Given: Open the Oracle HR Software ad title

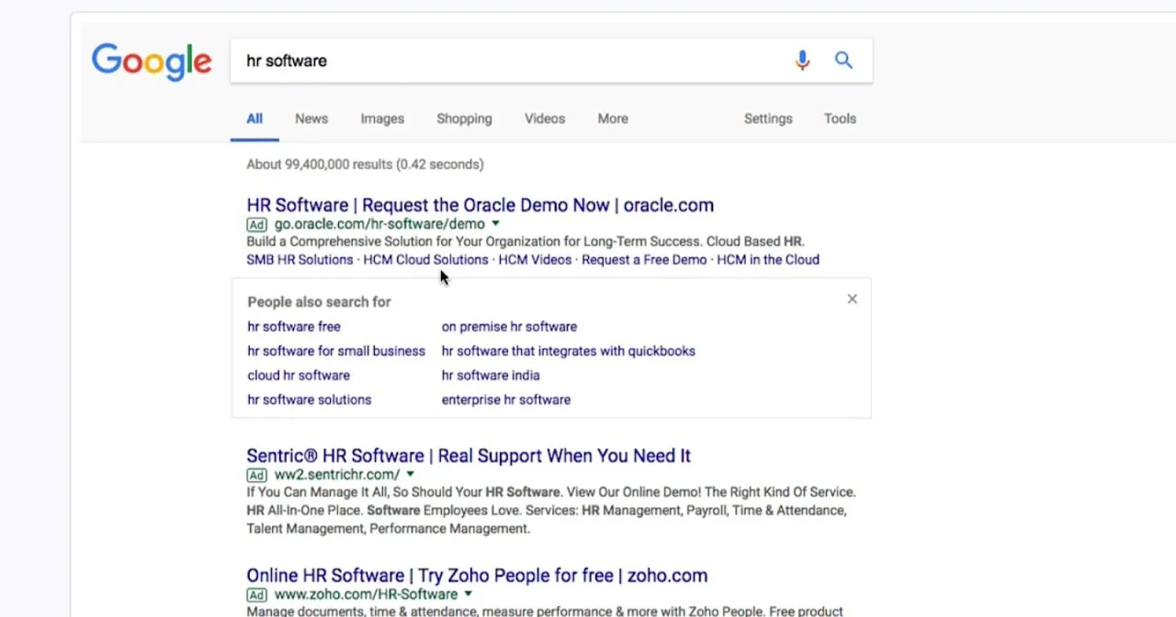Looking at the screenshot, I should point(480,205).
